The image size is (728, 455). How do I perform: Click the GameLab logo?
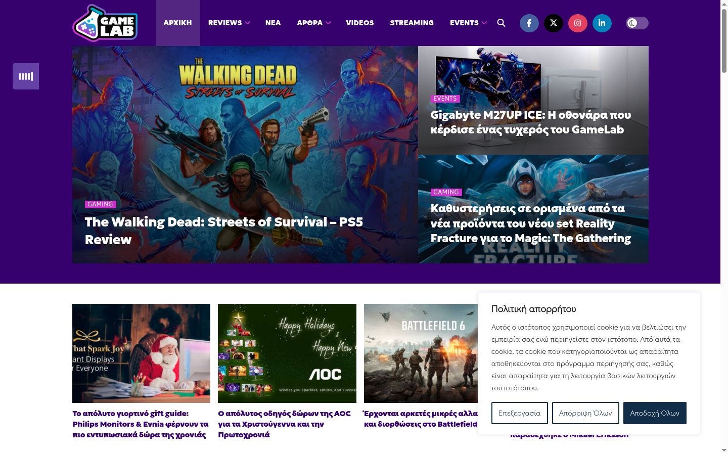(x=105, y=23)
